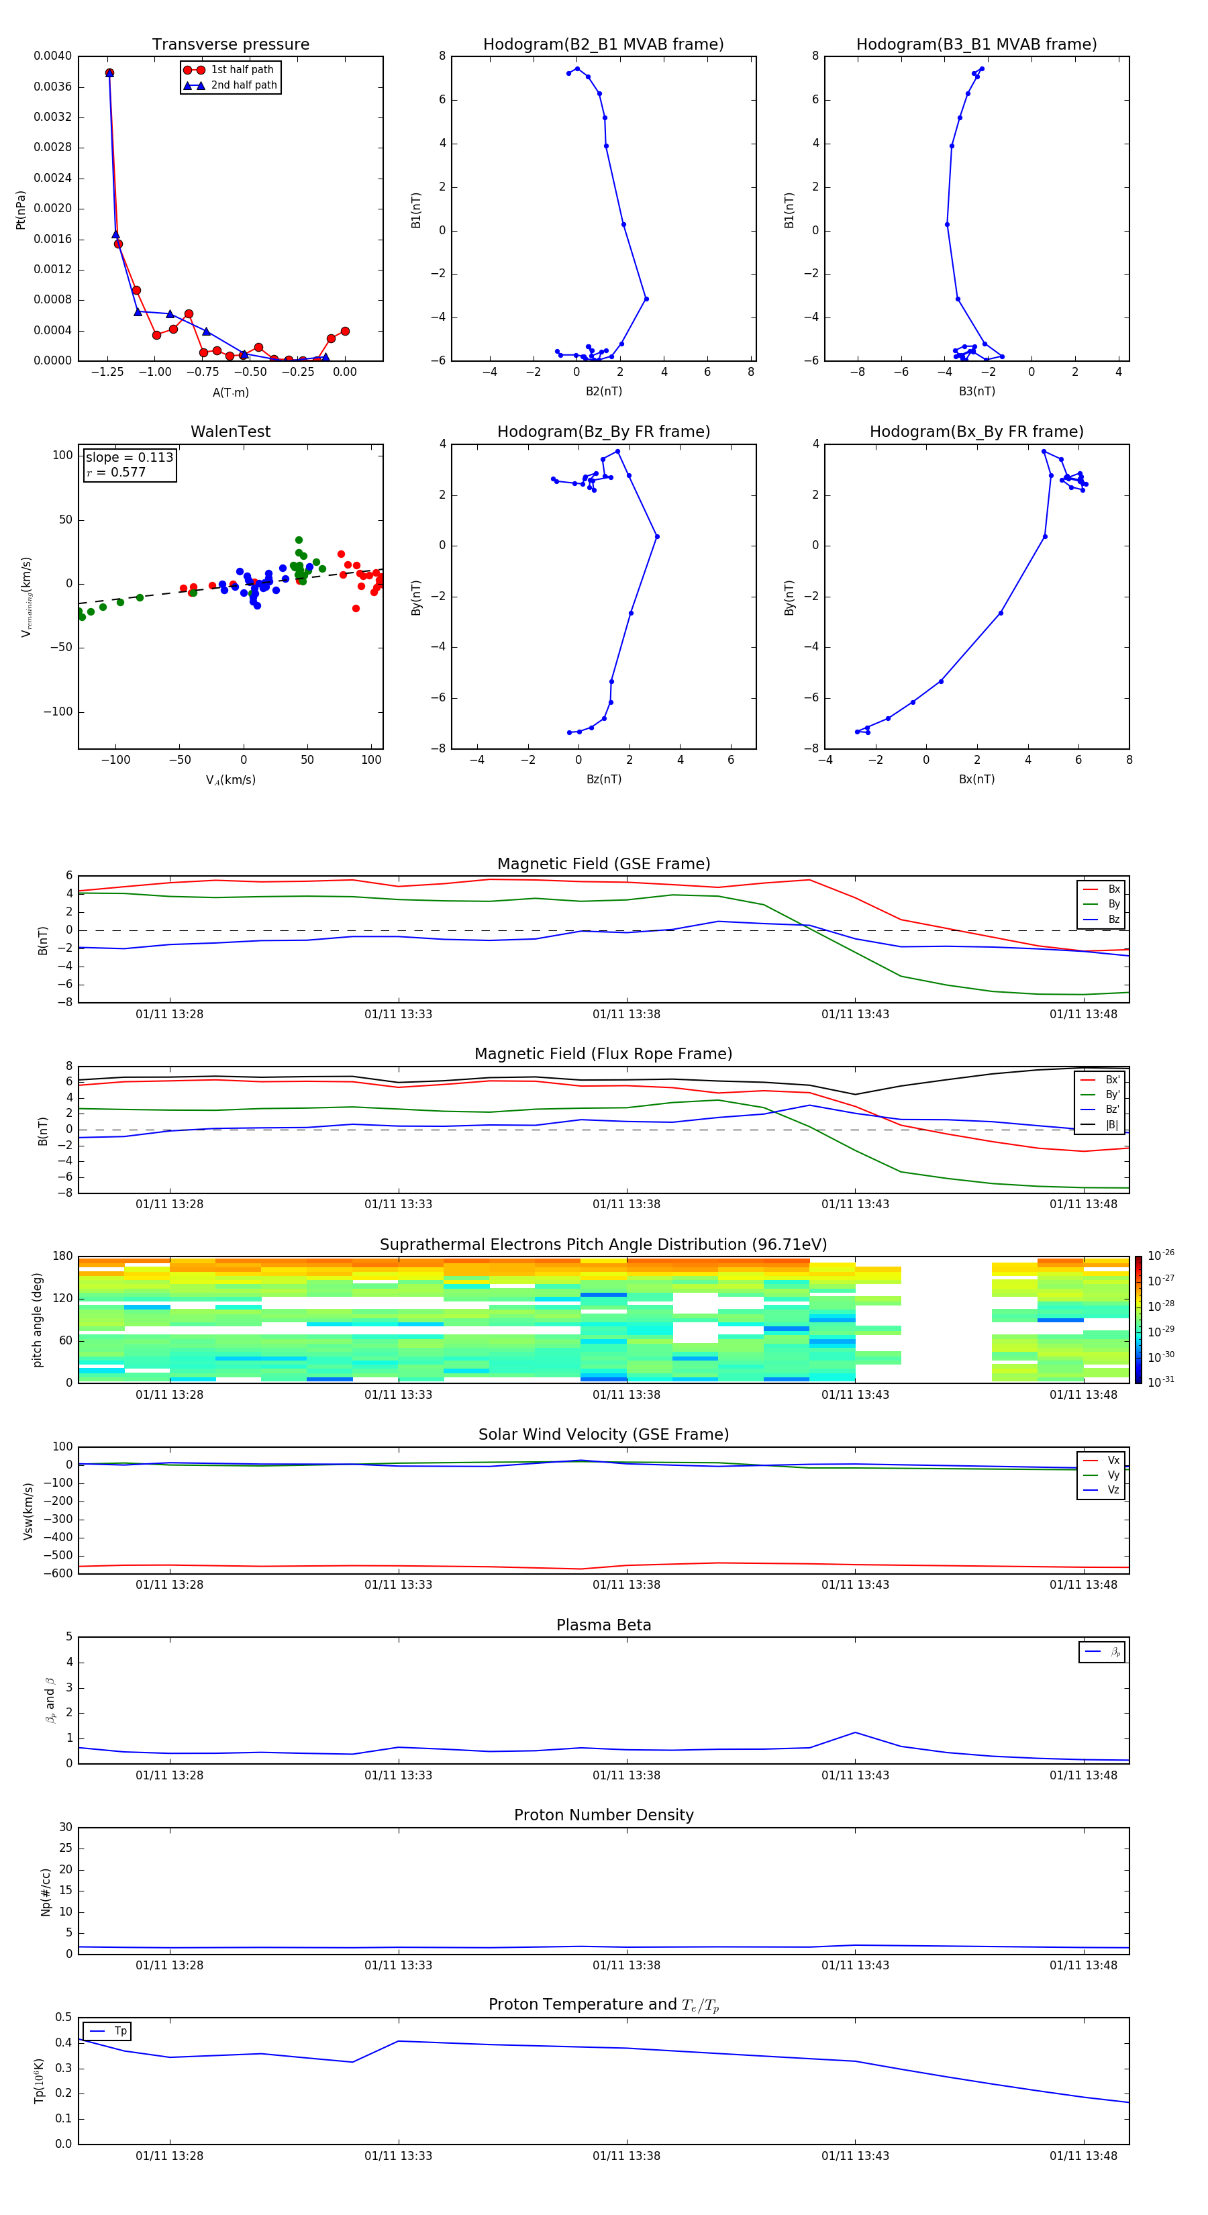Click the "Magnetic Field (GSE Frame)" title
The height and width of the screenshot is (2215, 1208).
(x=603, y=864)
